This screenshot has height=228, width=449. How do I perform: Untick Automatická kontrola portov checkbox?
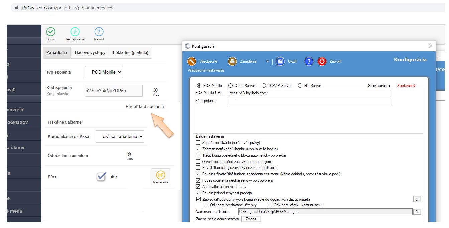(x=198, y=187)
